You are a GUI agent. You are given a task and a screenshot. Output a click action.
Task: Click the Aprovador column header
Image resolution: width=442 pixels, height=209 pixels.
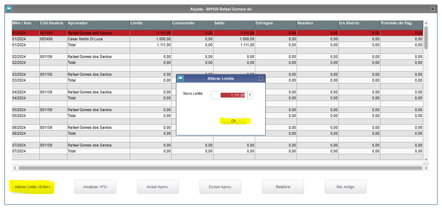click(98, 25)
